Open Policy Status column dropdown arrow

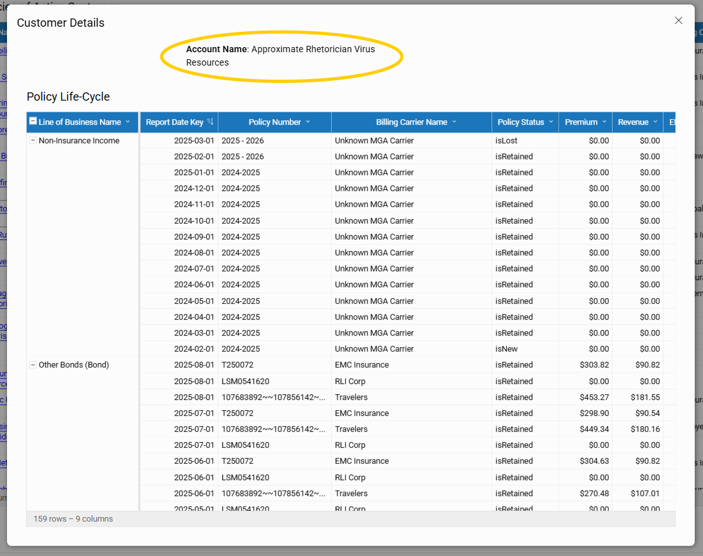[x=551, y=122]
